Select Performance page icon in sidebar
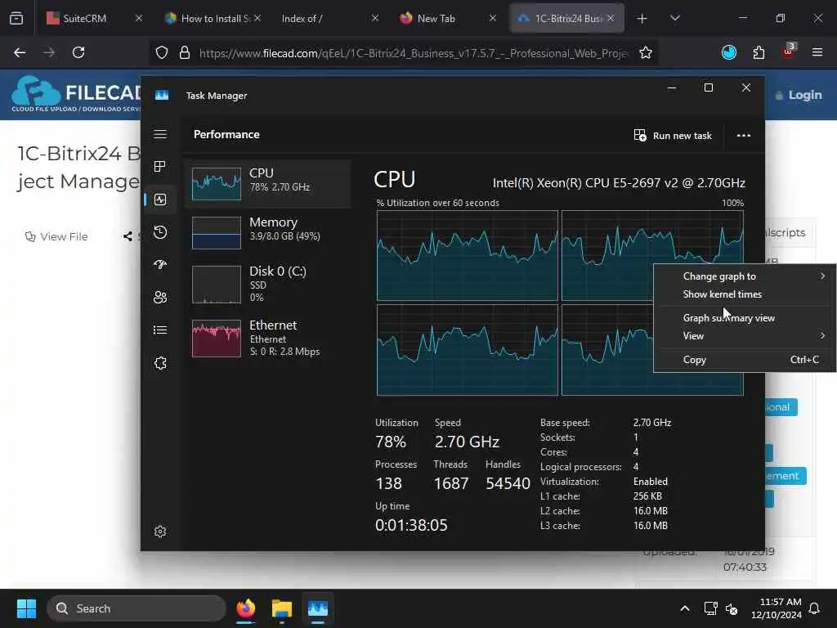Image resolution: width=837 pixels, height=628 pixels. point(160,200)
